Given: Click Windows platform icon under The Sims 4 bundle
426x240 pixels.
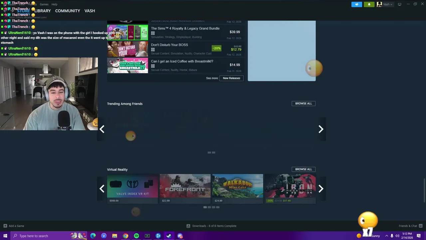Looking at the screenshot, I should [153, 33].
